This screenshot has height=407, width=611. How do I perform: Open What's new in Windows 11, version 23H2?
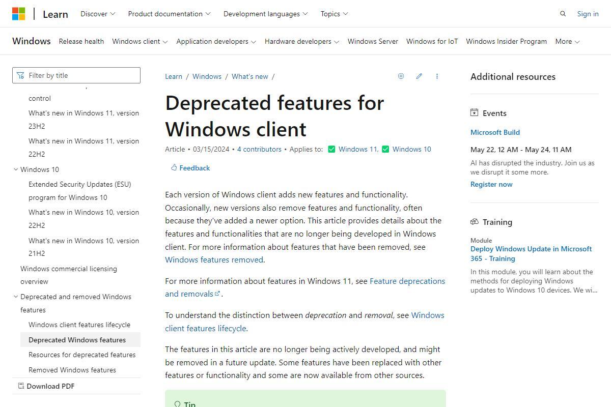(84, 120)
